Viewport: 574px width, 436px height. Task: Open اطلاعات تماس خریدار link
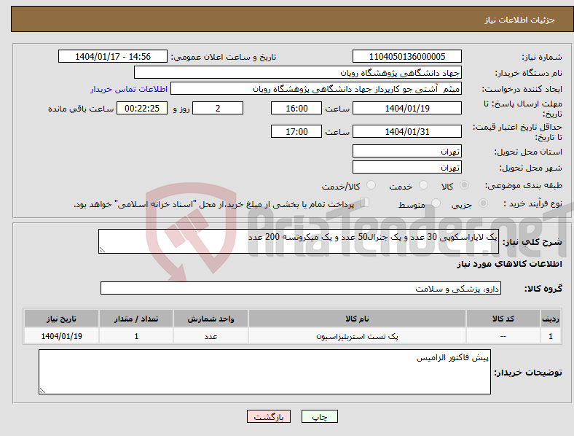(x=129, y=89)
